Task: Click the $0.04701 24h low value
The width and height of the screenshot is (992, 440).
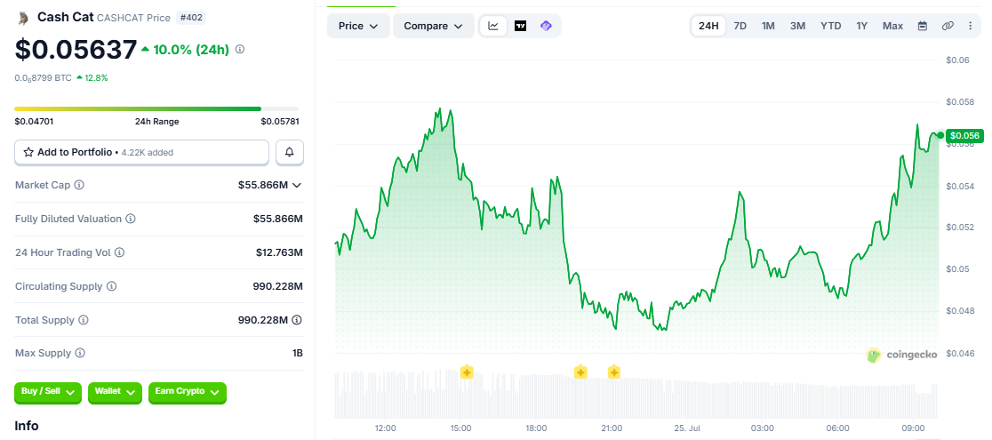Action: coord(34,122)
